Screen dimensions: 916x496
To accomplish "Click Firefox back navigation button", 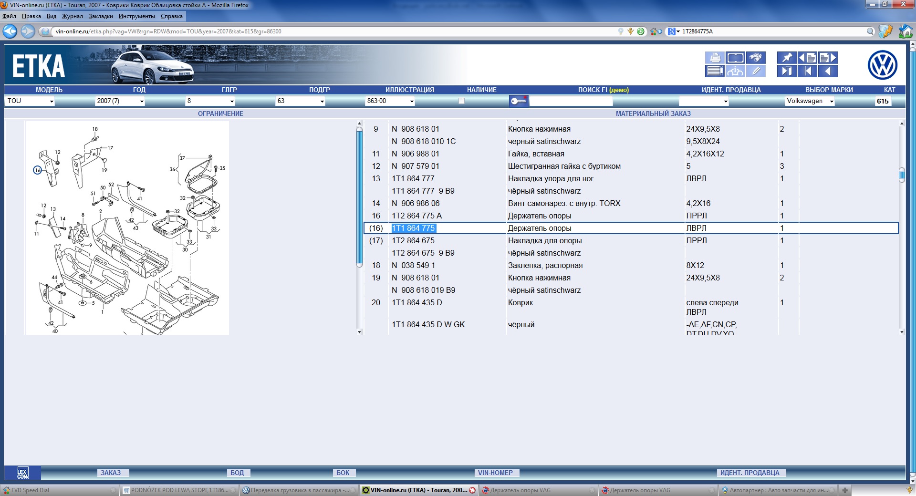I will [10, 31].
